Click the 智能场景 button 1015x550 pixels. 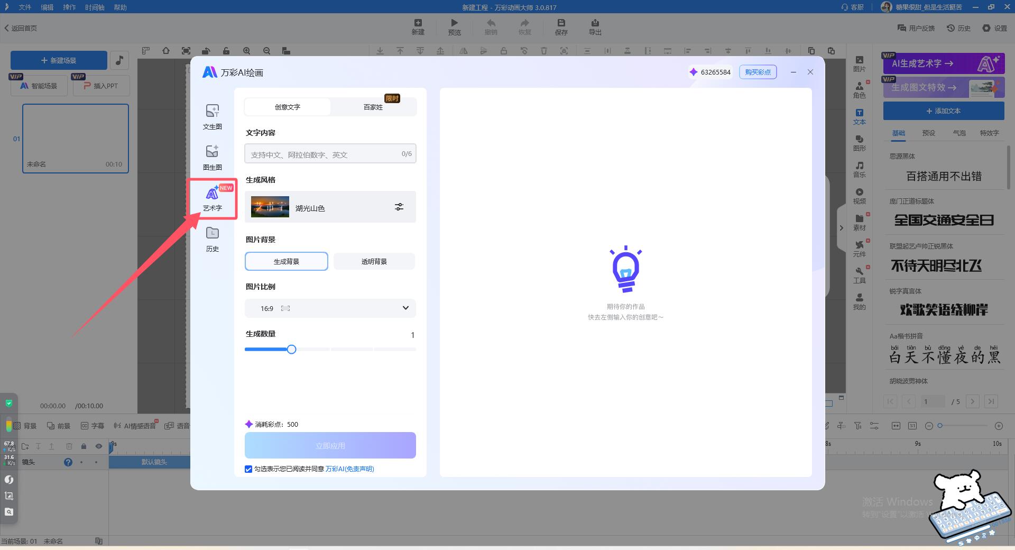pos(39,85)
